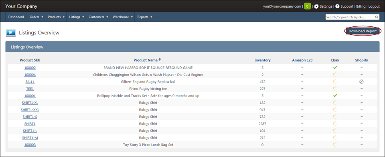Click the Ebay pending spinner for SHIRT1-XXL

(335, 110)
